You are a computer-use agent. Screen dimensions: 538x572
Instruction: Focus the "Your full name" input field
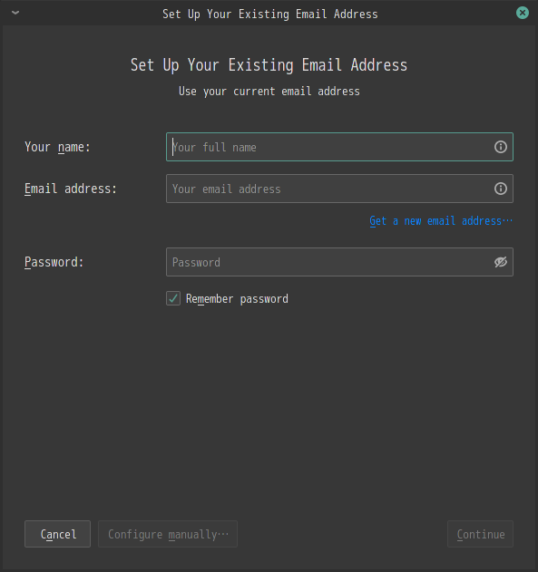(x=339, y=147)
